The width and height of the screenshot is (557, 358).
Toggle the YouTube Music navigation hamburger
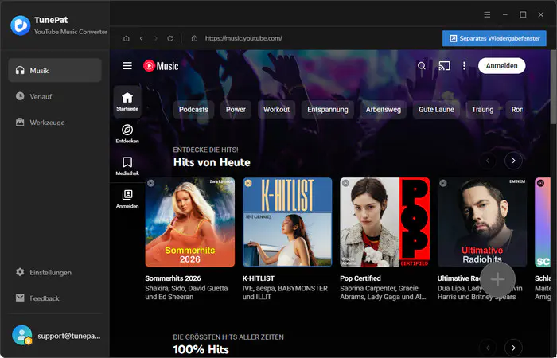[x=127, y=66]
